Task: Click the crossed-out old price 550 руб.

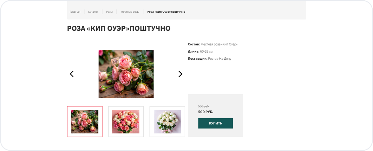Action: coord(204,106)
